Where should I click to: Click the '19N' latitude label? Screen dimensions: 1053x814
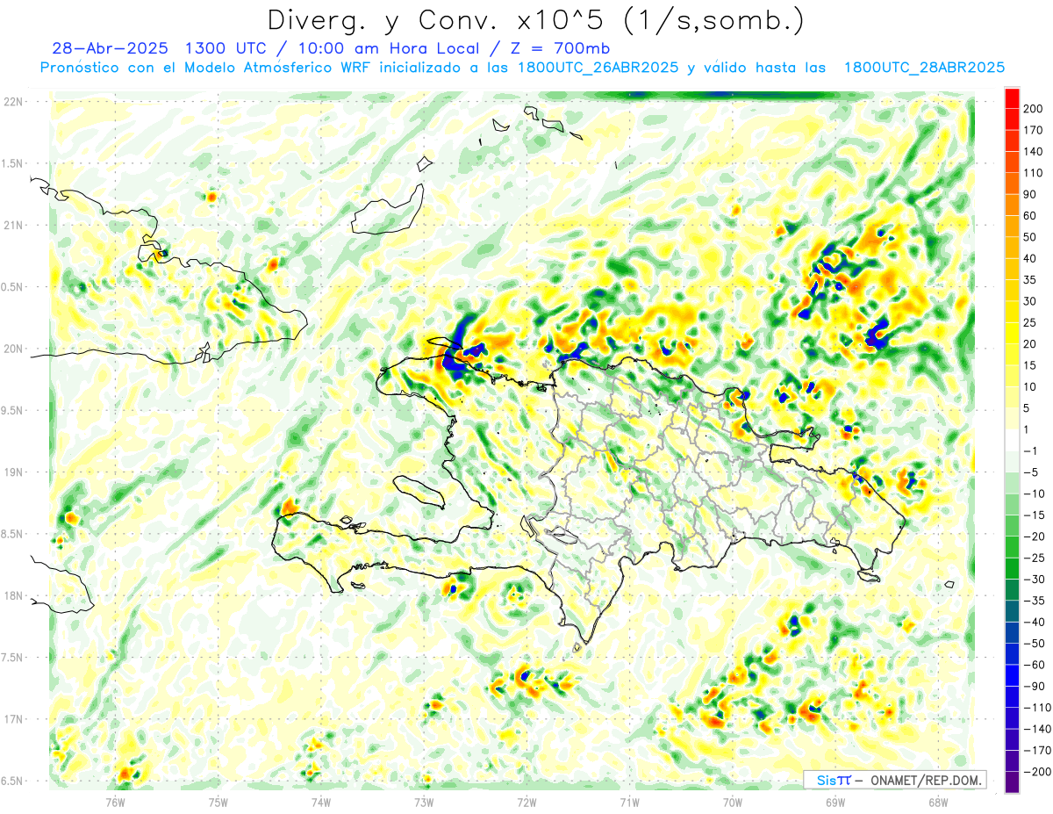pyautogui.click(x=13, y=472)
